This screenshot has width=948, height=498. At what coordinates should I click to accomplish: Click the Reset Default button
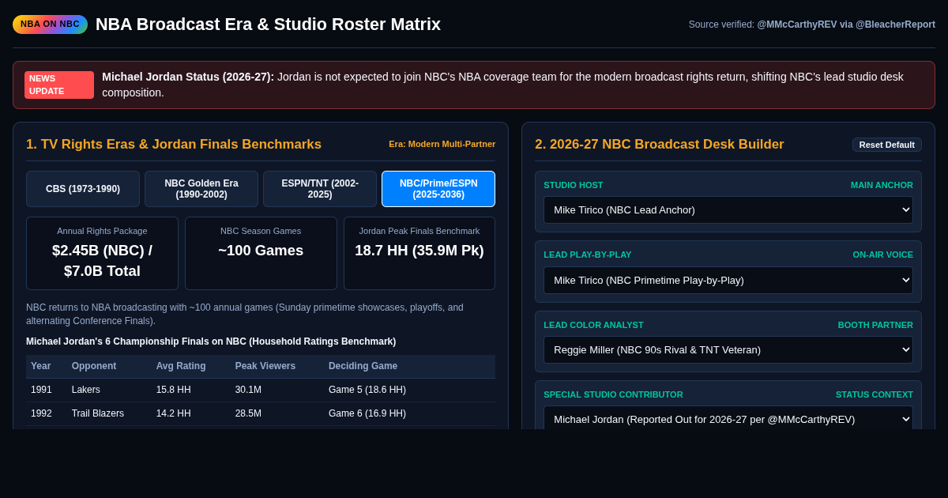[x=886, y=145]
